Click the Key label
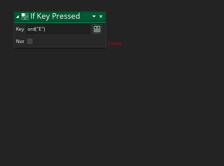The image size is (224, 166). (20, 29)
